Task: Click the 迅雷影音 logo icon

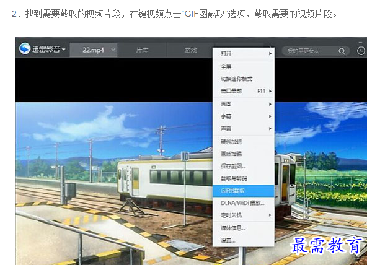Action: point(25,49)
